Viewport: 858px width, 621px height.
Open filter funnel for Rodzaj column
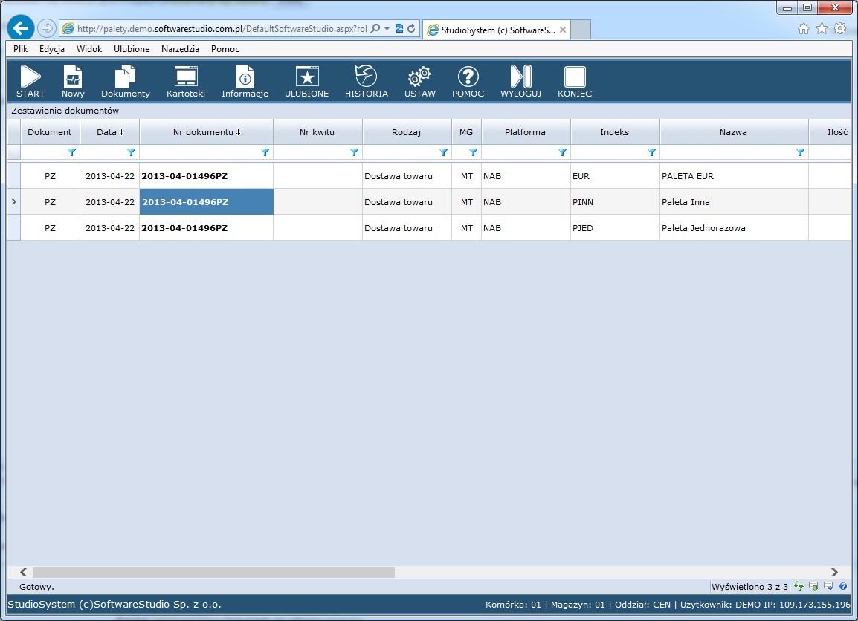click(x=443, y=152)
